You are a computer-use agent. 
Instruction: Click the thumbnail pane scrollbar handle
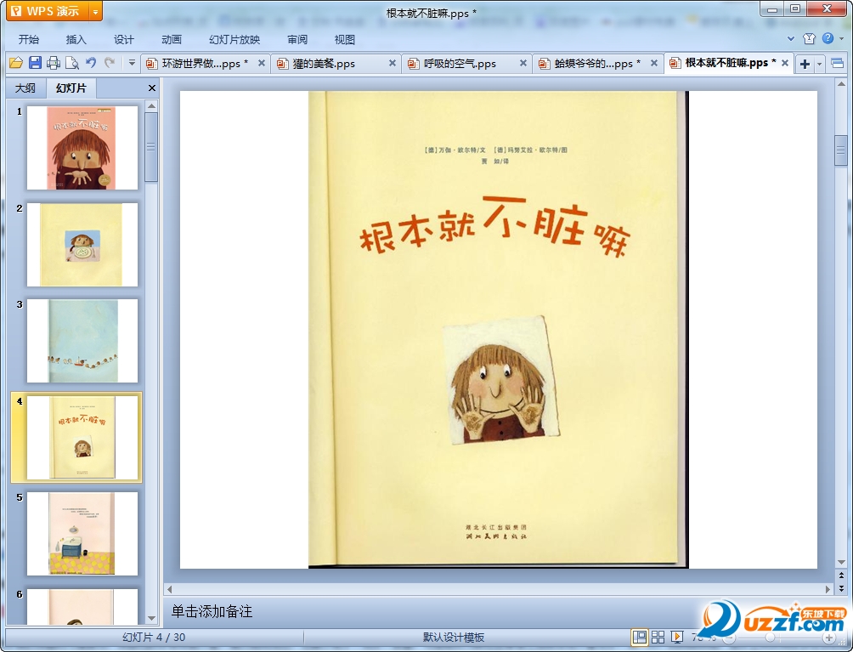[151, 147]
